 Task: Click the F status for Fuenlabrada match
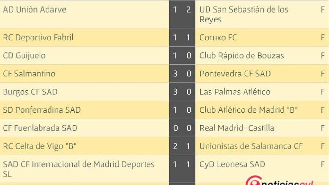[x=323, y=128]
